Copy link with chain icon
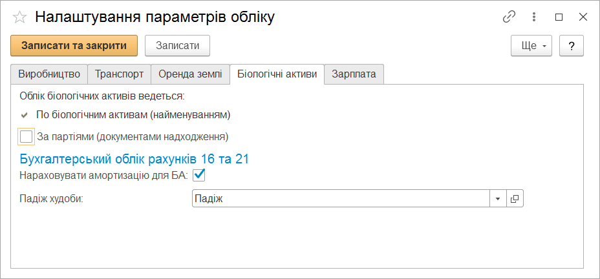Screen dimensions: 600x279 coord(509,17)
